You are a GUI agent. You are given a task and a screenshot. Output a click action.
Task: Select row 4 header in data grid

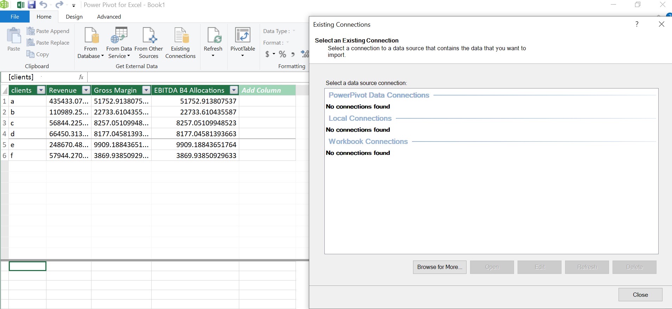pos(5,134)
